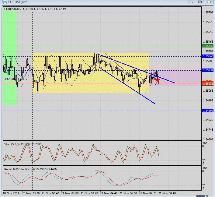Close the EURUSD,M5 chart window

(x=209, y=2)
